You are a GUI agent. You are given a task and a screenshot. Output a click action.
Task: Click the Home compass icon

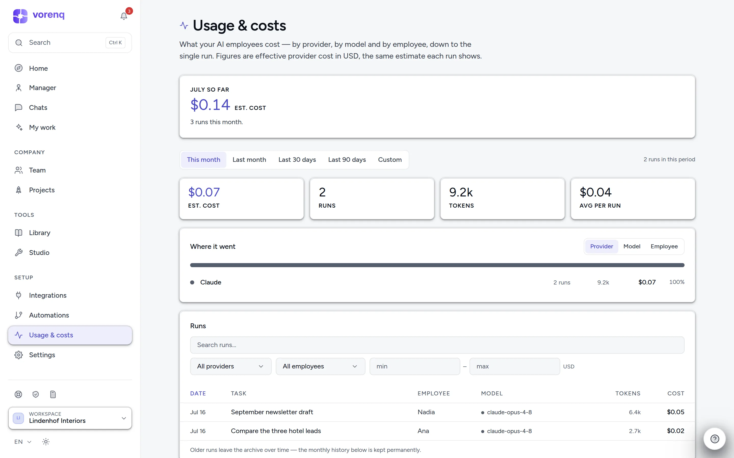tap(19, 68)
